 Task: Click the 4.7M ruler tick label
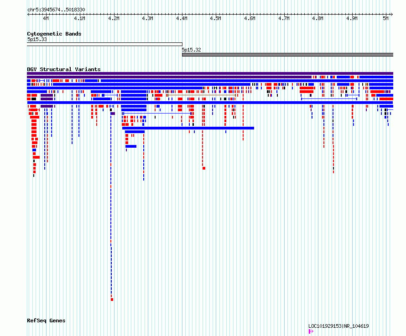(x=284, y=18)
